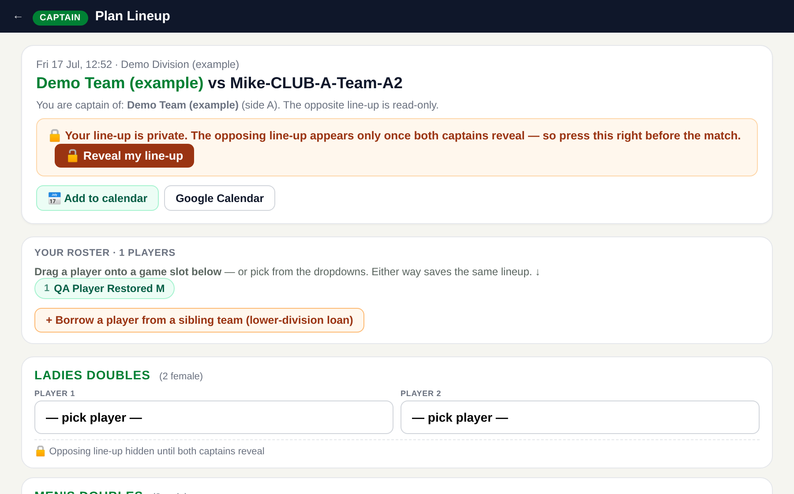Click the 'Drag a player onto a game slot' hint
Image resolution: width=794 pixels, height=494 pixels.
(x=287, y=272)
